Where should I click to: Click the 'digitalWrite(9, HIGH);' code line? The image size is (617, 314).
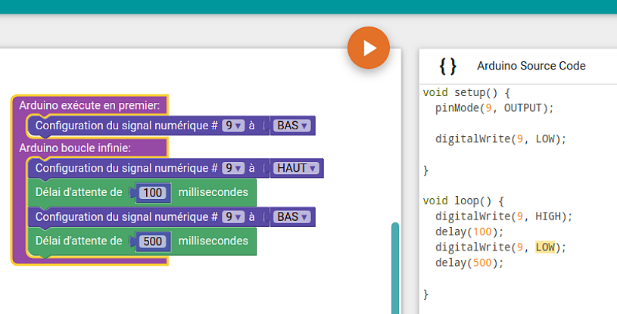504,216
